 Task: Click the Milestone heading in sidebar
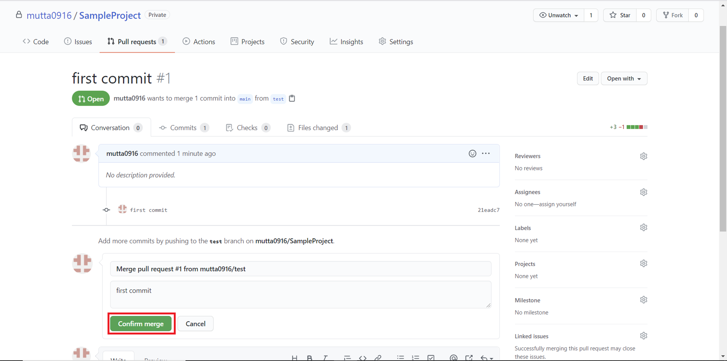[x=527, y=300]
